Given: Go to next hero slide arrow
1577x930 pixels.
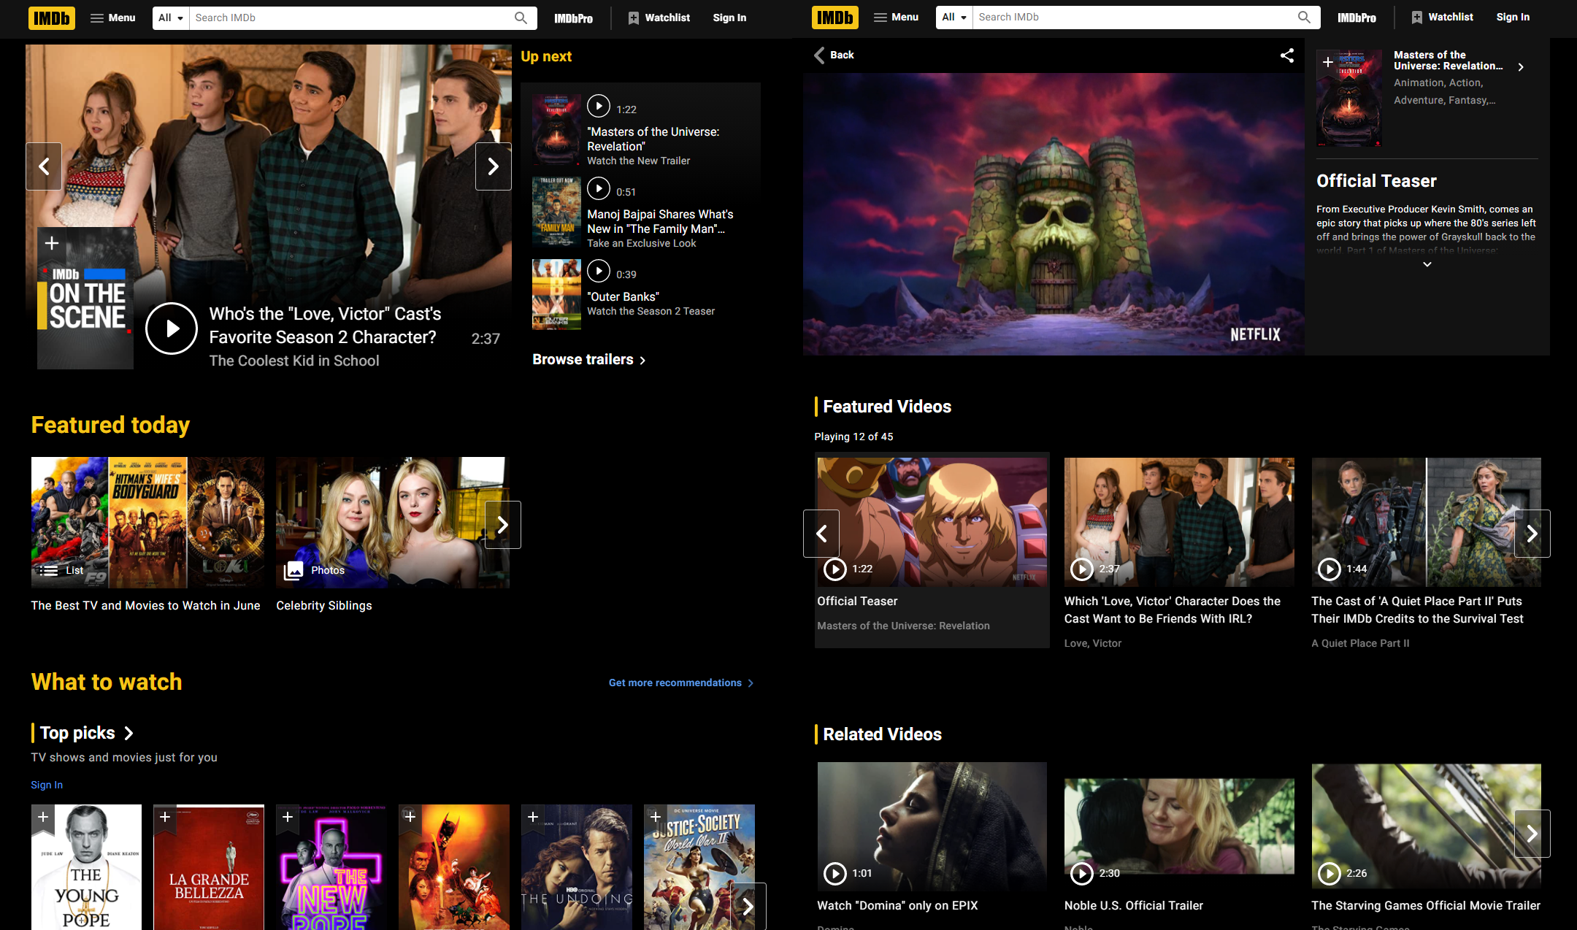Looking at the screenshot, I should click(493, 166).
